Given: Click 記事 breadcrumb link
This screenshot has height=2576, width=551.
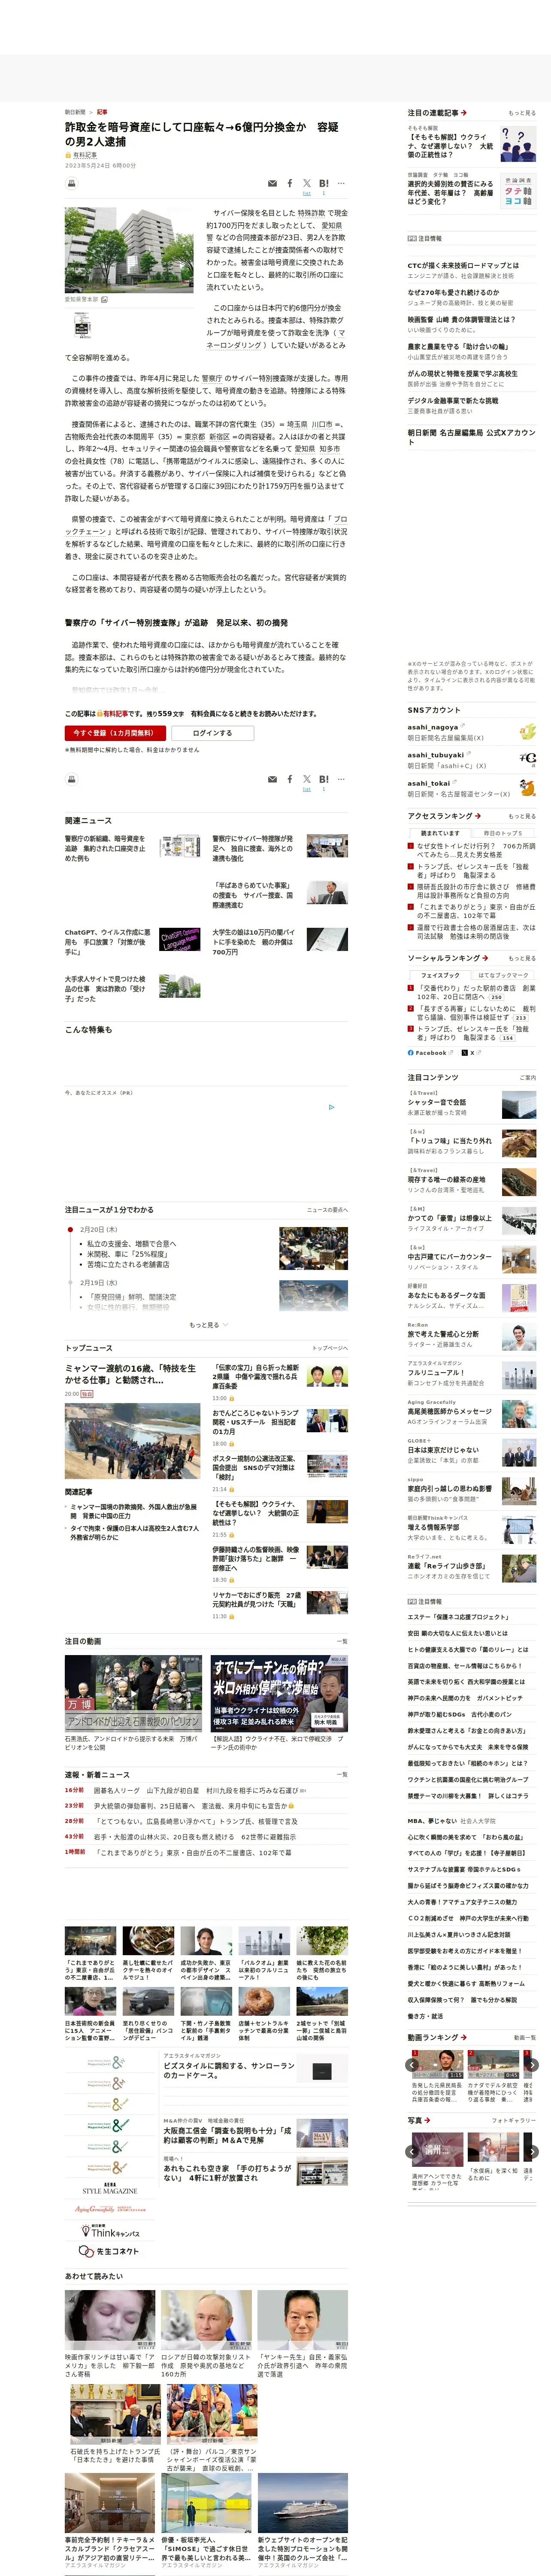Looking at the screenshot, I should [102, 112].
